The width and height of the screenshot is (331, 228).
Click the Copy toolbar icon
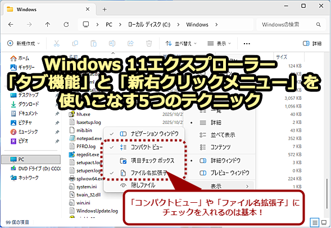point(75,44)
